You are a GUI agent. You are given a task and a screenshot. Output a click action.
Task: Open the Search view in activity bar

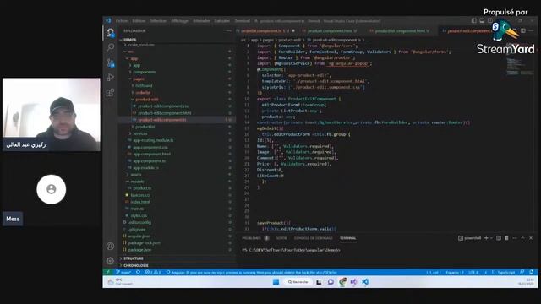(x=111, y=47)
